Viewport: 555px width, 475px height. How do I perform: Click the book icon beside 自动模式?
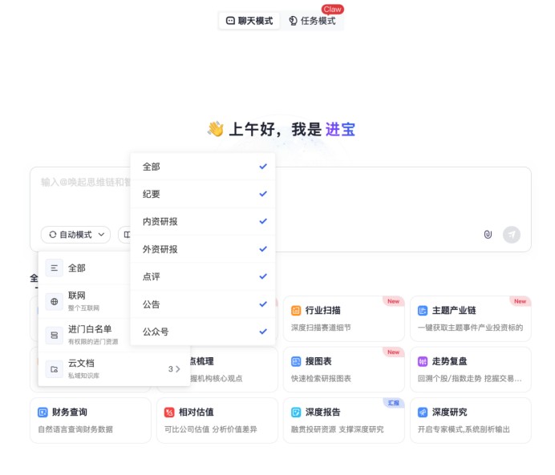(x=127, y=235)
